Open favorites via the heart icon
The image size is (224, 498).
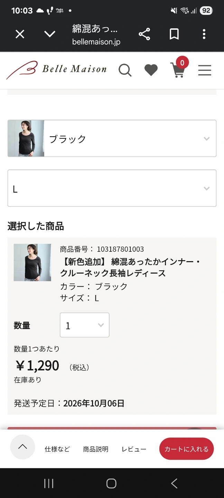[151, 70]
